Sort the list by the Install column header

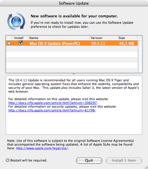(x=20, y=38)
